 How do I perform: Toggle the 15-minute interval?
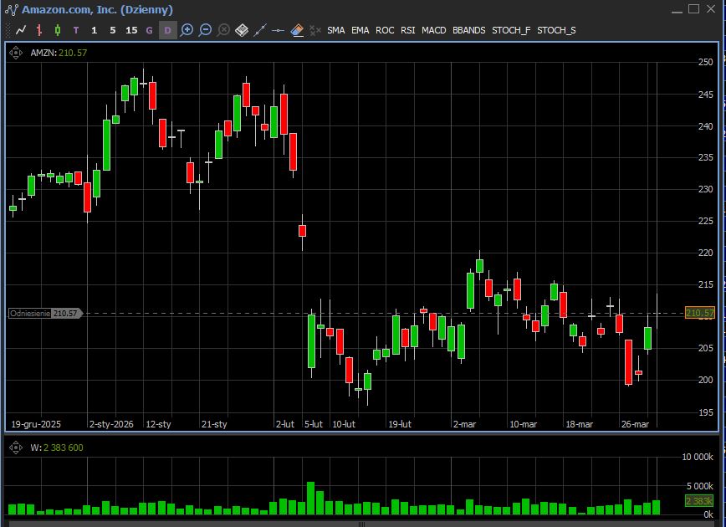tap(131, 30)
